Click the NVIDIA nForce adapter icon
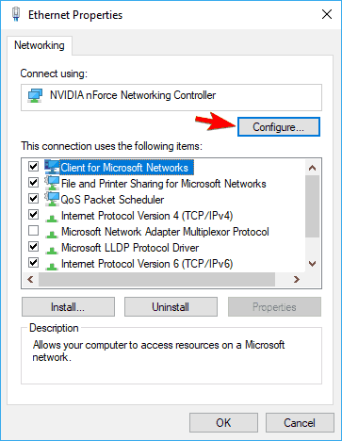Image resolution: width=342 pixels, height=441 pixels. pos(35,95)
